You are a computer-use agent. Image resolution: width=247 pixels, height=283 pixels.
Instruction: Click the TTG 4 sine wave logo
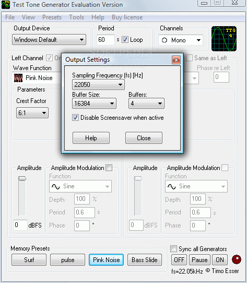(224, 39)
